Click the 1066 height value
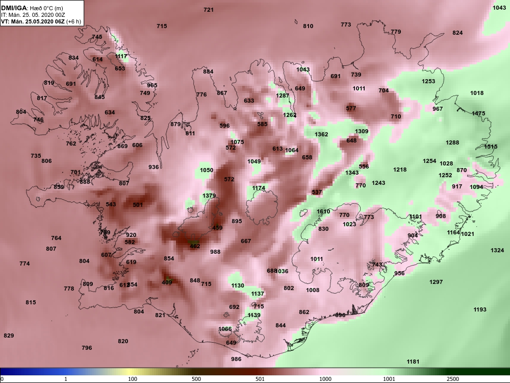 click(225, 329)
